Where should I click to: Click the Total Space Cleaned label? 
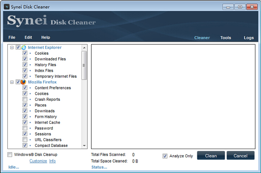tap(109, 161)
